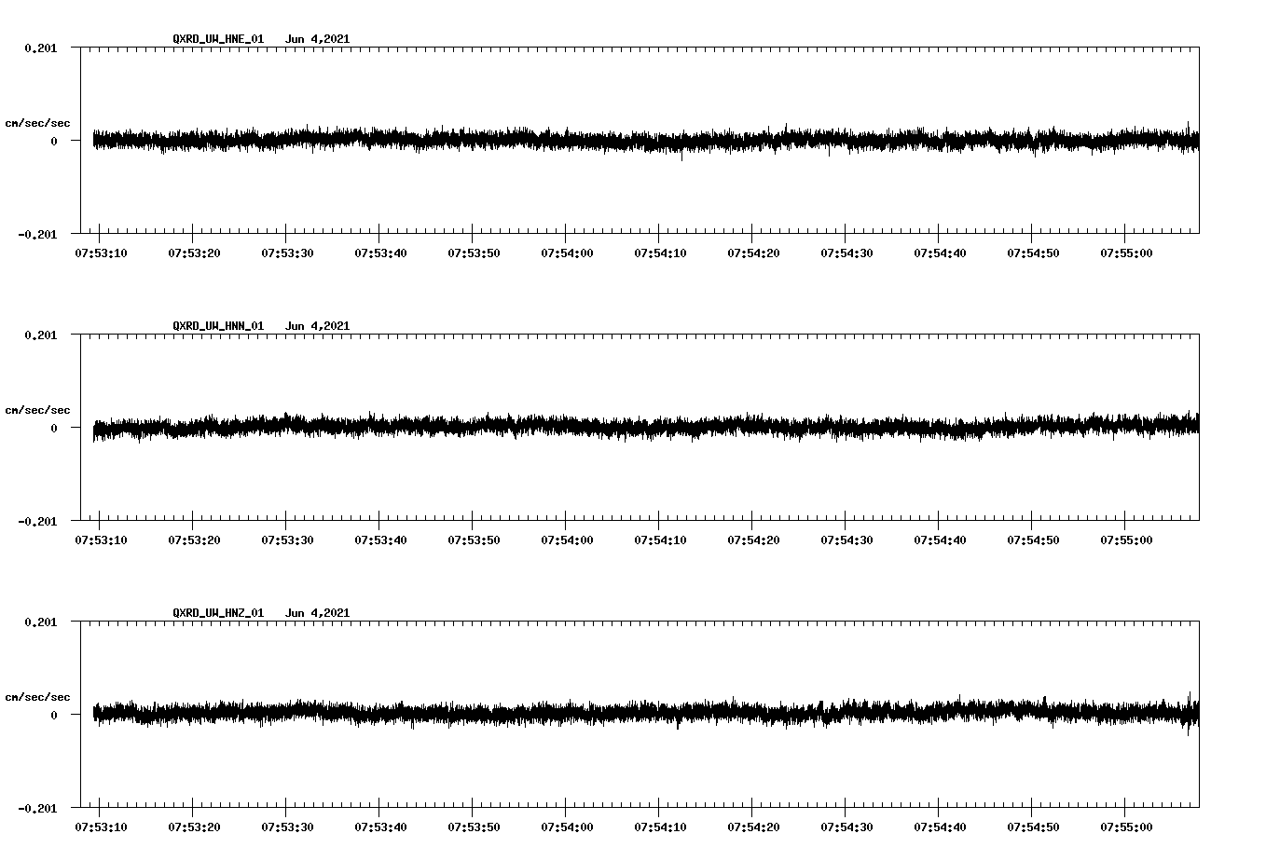Pick 07:53:40 on the HNE time axis

pos(380,253)
